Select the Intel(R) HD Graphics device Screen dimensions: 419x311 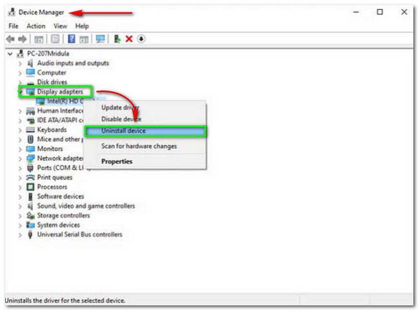(x=65, y=101)
